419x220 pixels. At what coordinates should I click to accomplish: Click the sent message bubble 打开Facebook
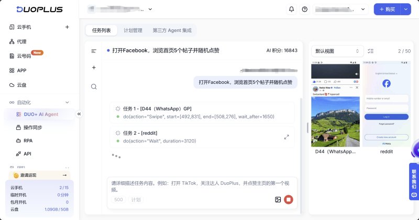point(245,82)
